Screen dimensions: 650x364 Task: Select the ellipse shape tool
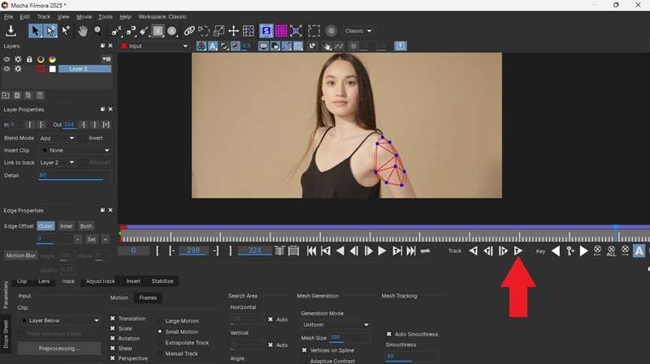172,31
